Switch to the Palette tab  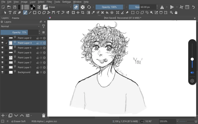tap(15, 18)
